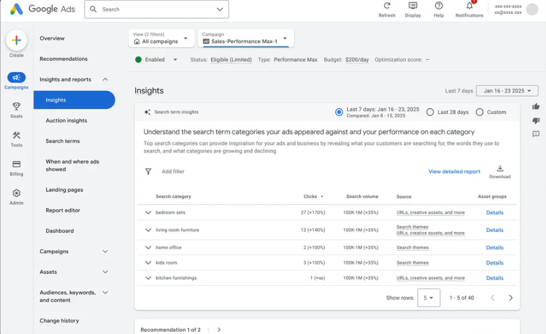The width and height of the screenshot is (546, 334).
Task: Click the Create plus button
Action: 16,40
